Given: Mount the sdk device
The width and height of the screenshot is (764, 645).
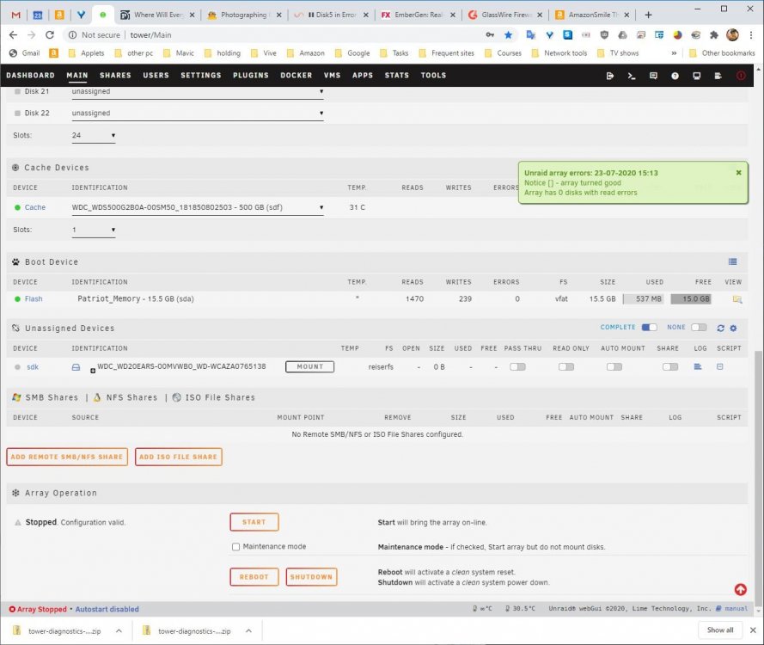Looking at the screenshot, I should click(310, 366).
